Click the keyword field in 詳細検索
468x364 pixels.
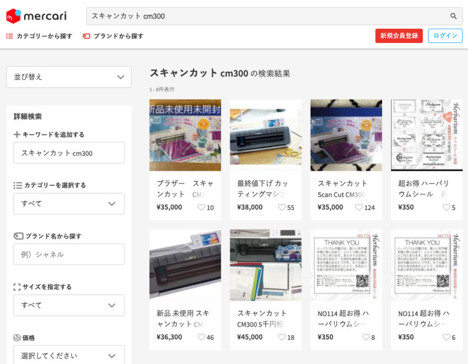[x=69, y=153]
